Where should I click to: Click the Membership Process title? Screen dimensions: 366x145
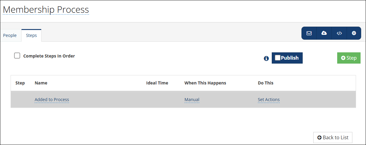pyautogui.click(x=46, y=10)
